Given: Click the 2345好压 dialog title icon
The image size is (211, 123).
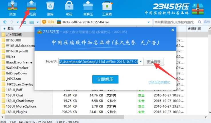Looking at the screenshot, I should [x=39, y=32].
